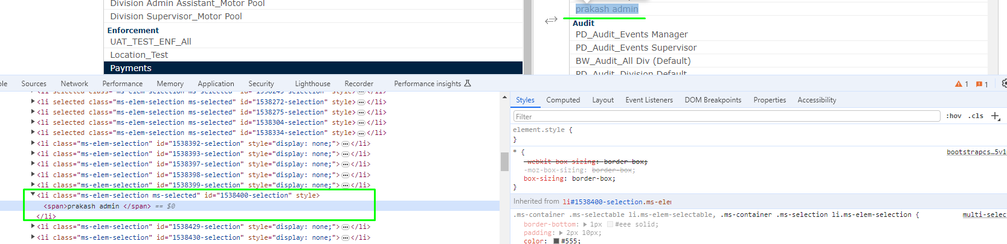Expand ellipsis of 1538398-selection element
This screenshot has height=244, width=1007.
pos(346,175)
